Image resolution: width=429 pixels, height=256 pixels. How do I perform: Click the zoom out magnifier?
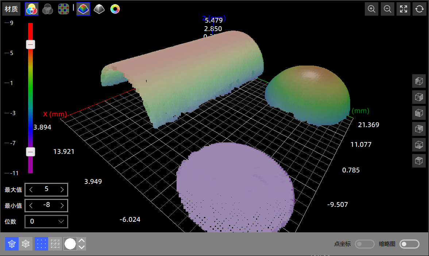click(388, 9)
